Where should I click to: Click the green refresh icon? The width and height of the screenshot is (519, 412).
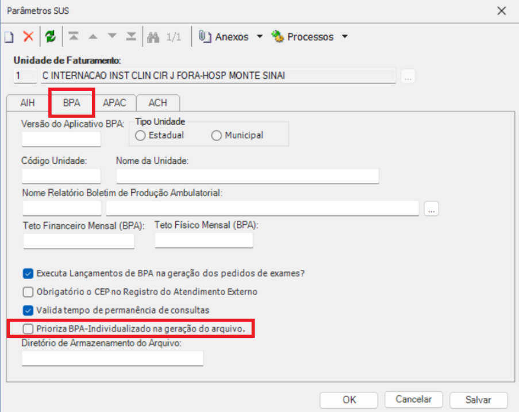click(50, 36)
